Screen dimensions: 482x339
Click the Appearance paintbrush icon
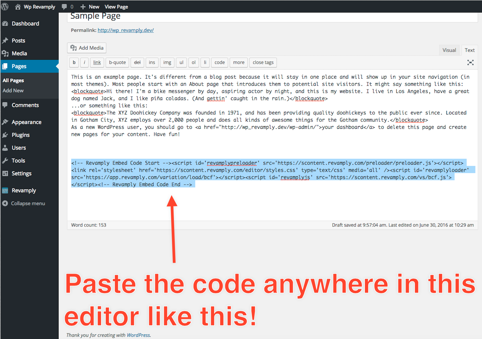tap(5, 122)
